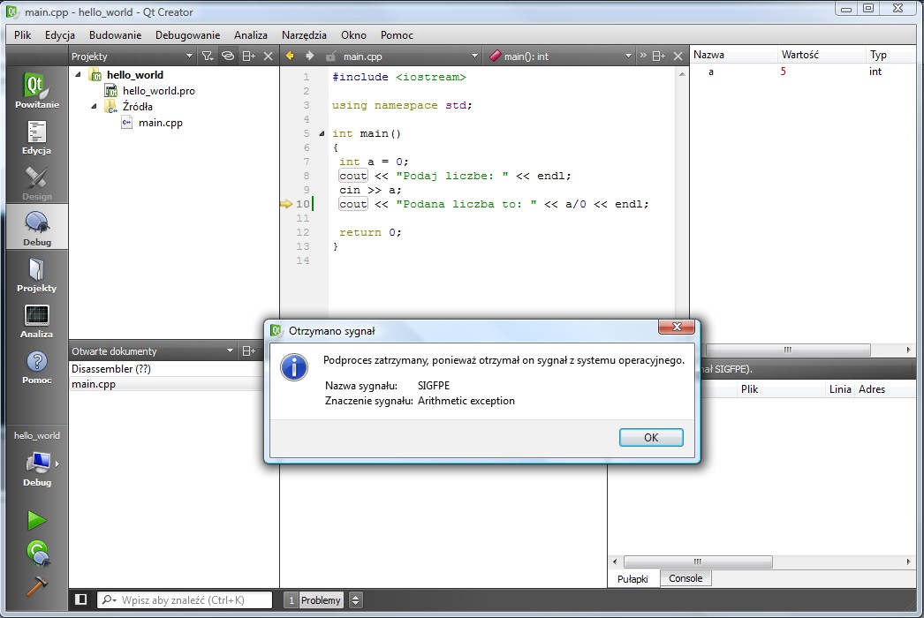Collapse the hello_world project node
This screenshot has height=618, width=924.
(x=78, y=75)
